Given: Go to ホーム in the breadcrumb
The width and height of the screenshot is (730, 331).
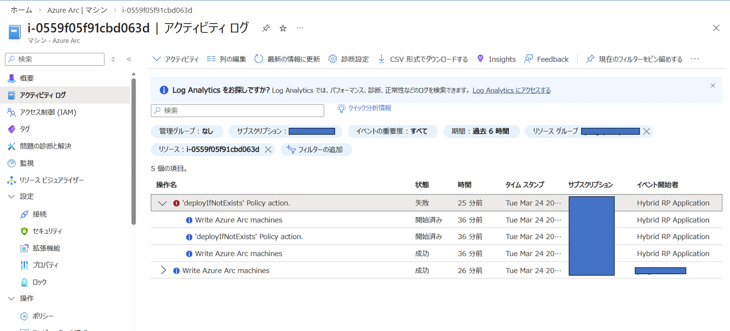Looking at the screenshot, I should 21,10.
